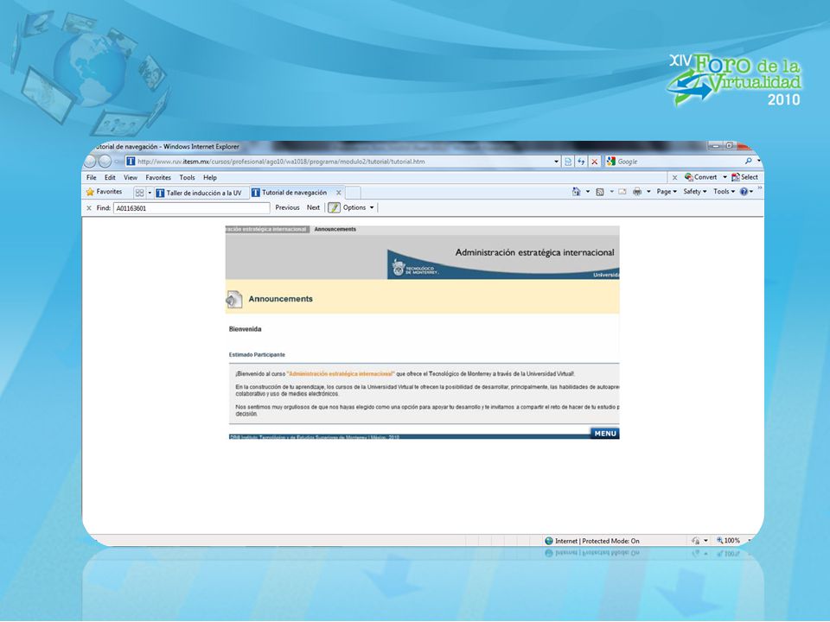Click the Find text field containing A01163601

pyautogui.click(x=191, y=208)
